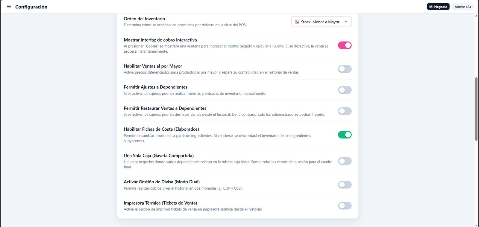Image resolution: width=479 pixels, height=227 pixels.
Task: Click the stock icon in inventory order dropdown
Action: pos(297,22)
